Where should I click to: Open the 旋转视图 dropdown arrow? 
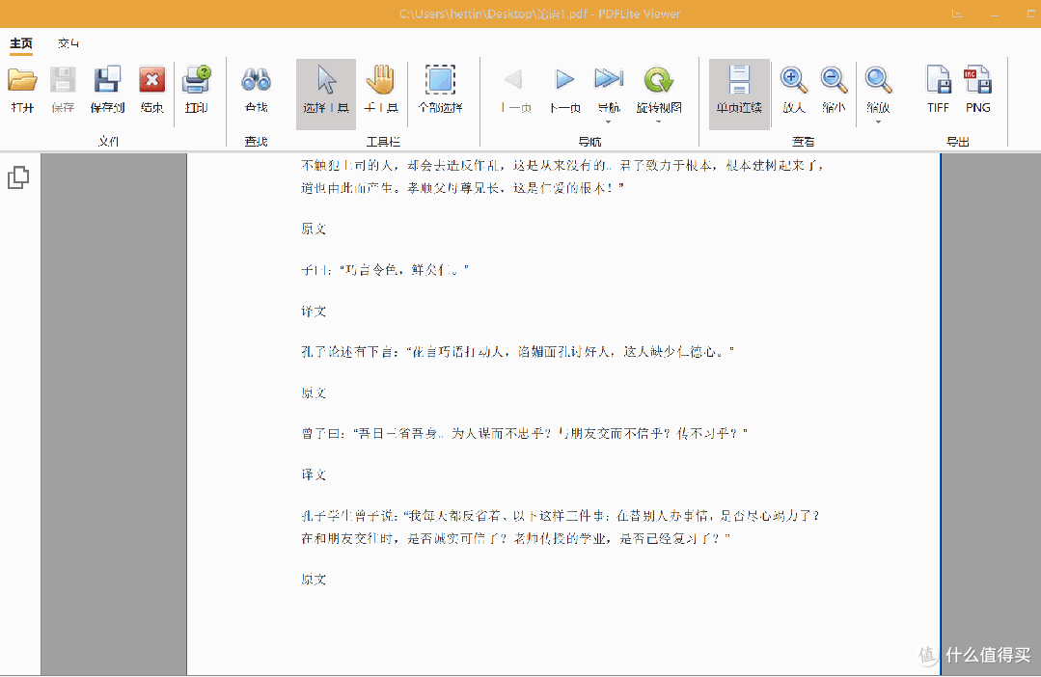click(659, 122)
